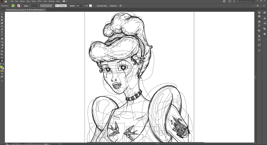Viewport: 267px width, 145px height.
Task: Open the Opacity panel link
Action: [x=72, y=6]
